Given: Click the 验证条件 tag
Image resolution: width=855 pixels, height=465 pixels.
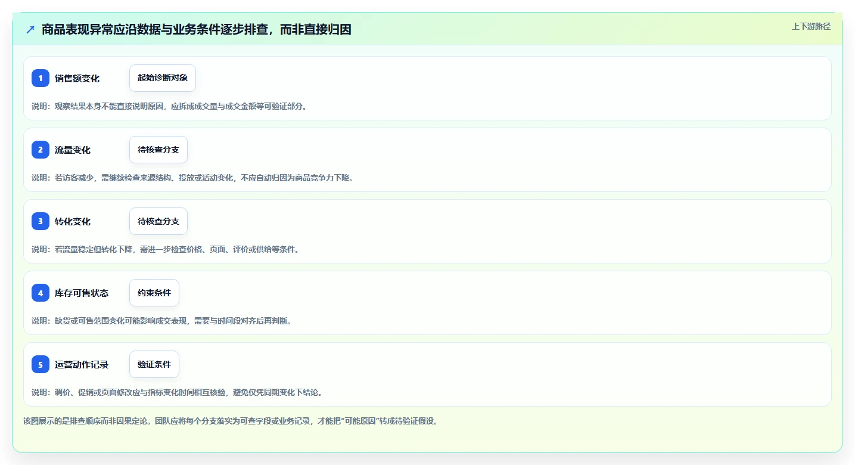Looking at the screenshot, I should 154,364.
